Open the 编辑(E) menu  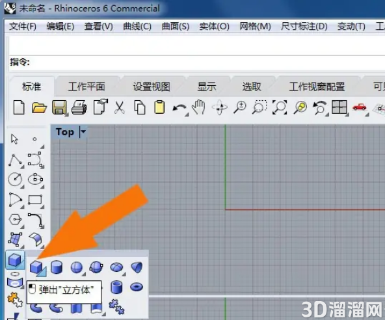pyautogui.click(x=60, y=26)
